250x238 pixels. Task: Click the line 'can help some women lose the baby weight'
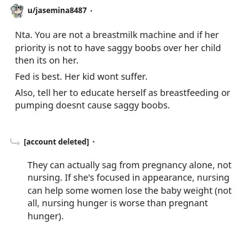(129, 191)
